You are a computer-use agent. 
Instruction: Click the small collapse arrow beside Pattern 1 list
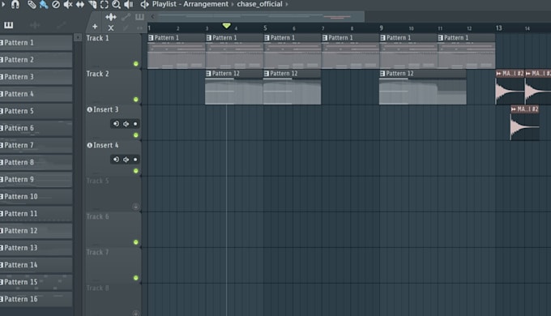click(x=78, y=37)
